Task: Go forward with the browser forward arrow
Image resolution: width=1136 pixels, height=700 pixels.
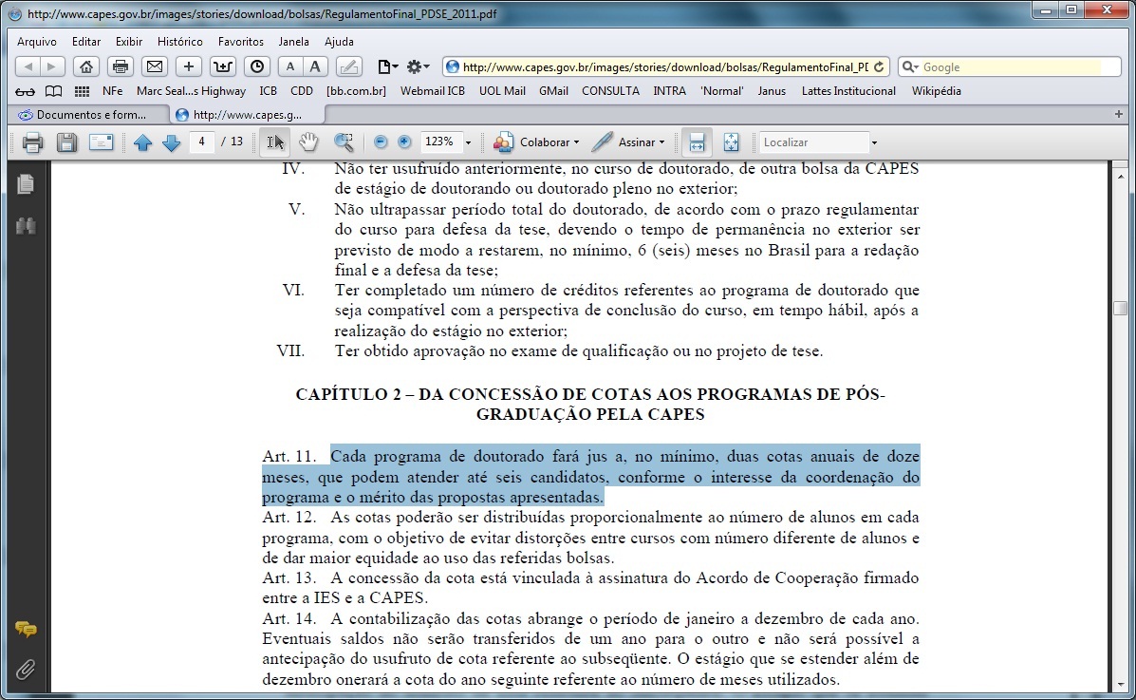Action: click(52, 66)
